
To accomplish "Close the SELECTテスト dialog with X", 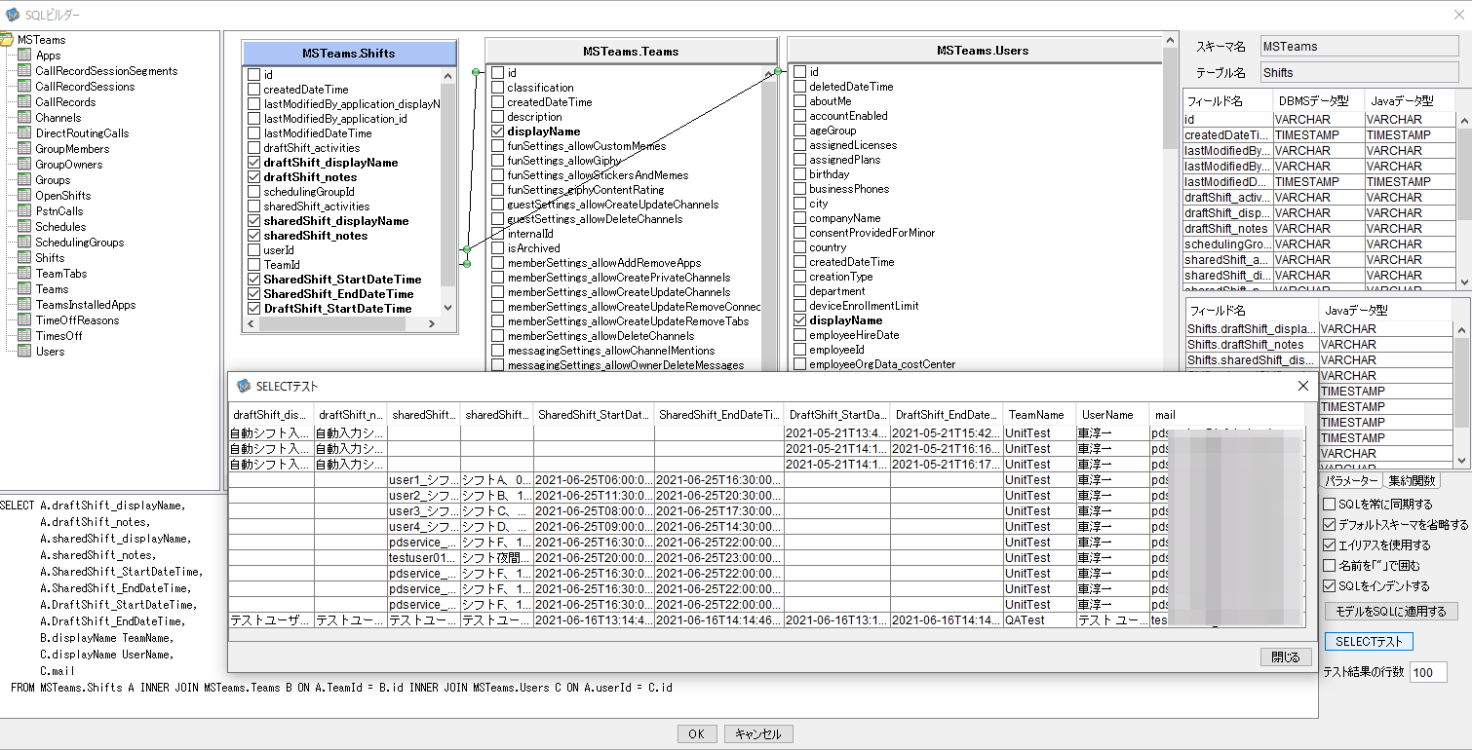I will point(1302,387).
